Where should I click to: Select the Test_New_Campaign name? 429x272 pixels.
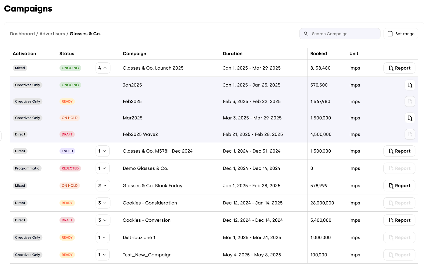click(x=147, y=255)
